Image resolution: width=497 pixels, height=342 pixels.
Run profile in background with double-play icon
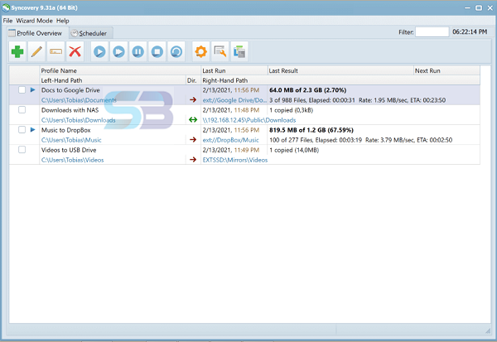click(x=118, y=51)
